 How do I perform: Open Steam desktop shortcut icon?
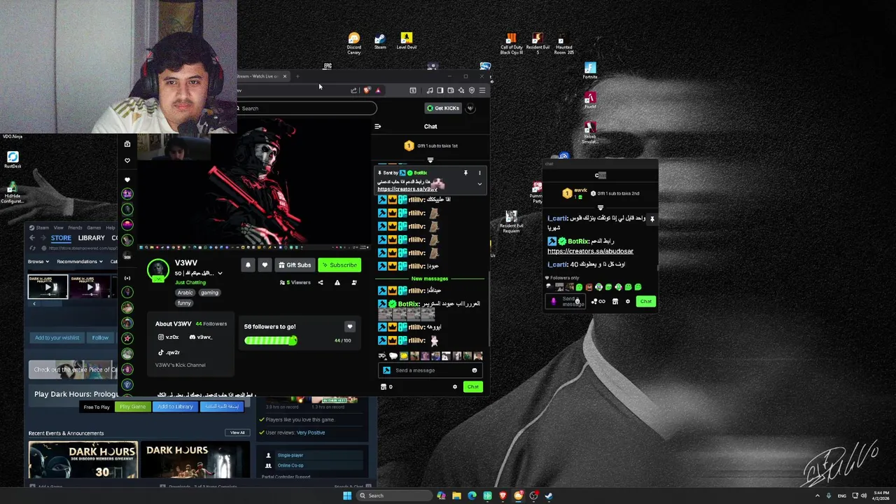pos(380,42)
